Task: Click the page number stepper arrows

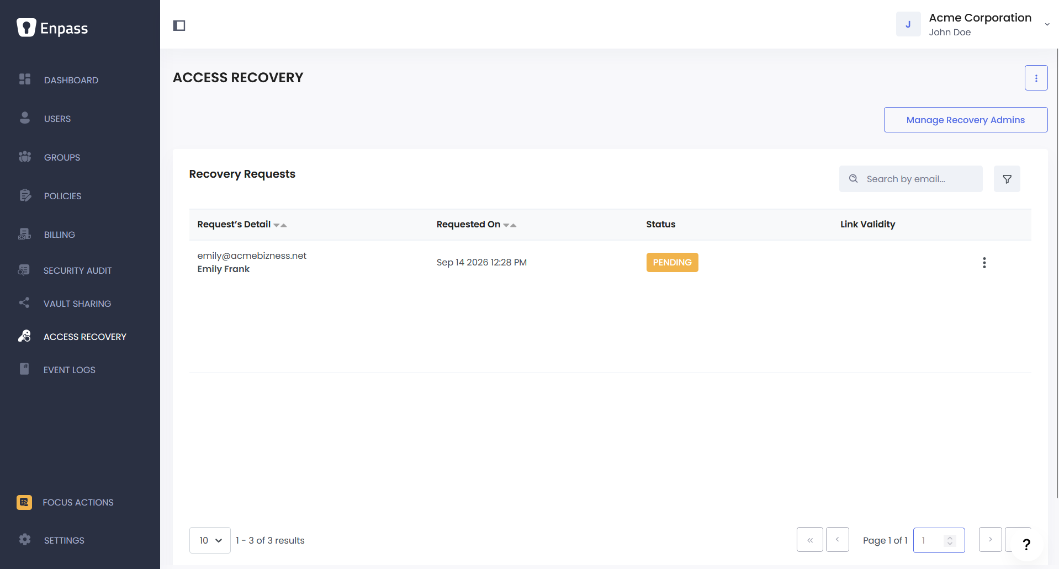Action: point(950,540)
